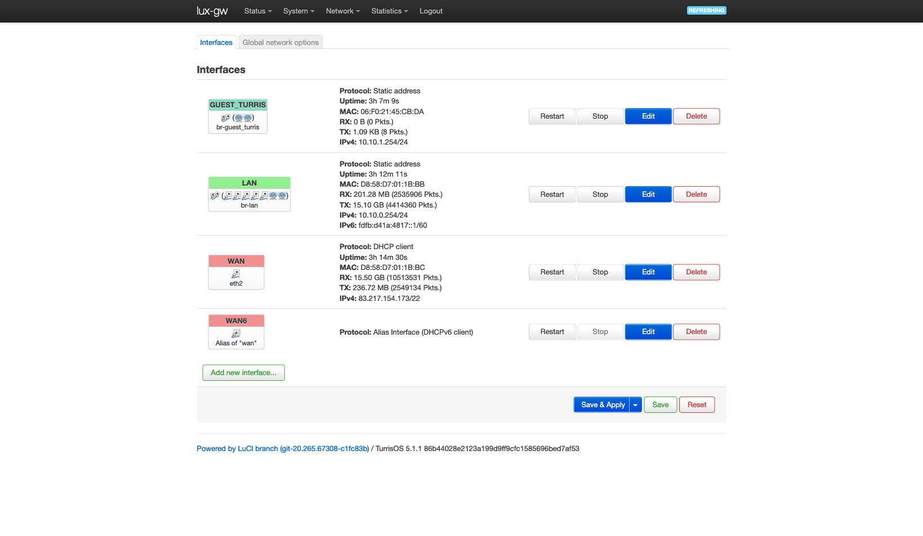Click IPv4 83.217.154.173/22 address text
923x536 pixels.
coord(380,299)
